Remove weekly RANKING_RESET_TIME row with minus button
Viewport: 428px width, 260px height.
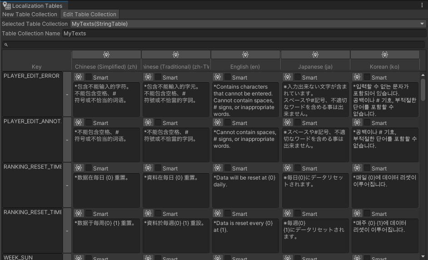click(x=67, y=231)
